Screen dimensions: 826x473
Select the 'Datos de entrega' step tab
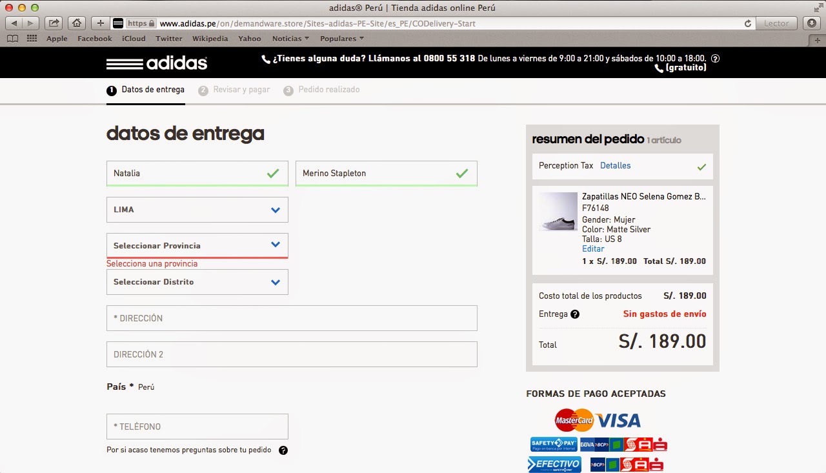click(x=146, y=90)
